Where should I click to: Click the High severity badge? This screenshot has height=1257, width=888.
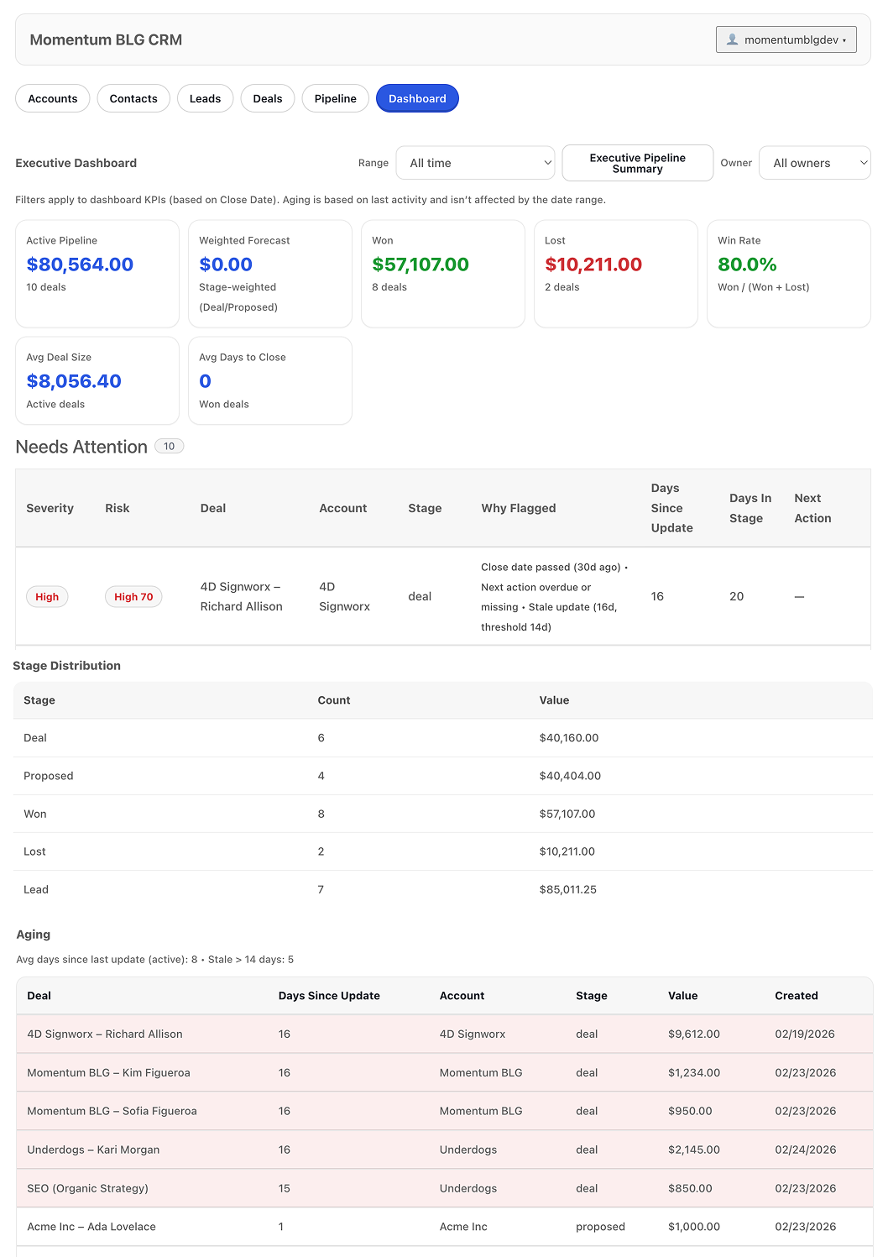pos(47,597)
